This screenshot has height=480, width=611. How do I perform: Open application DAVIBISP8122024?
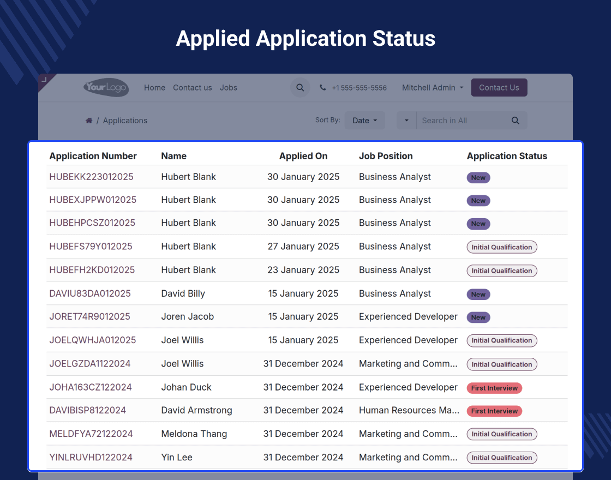[87, 410]
